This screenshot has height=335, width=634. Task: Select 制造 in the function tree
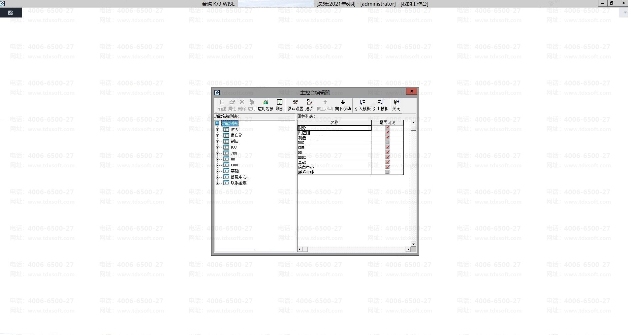(x=235, y=141)
